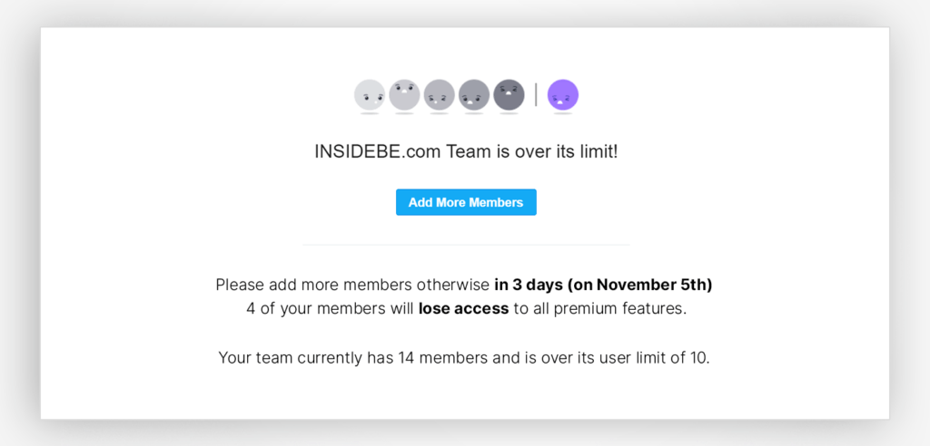Click the "Team is over its limit!" headline
The image size is (930, 446).
[x=532, y=151]
